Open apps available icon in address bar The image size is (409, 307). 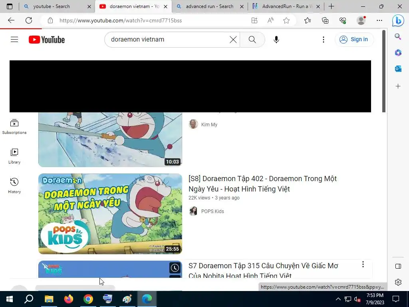254,20
